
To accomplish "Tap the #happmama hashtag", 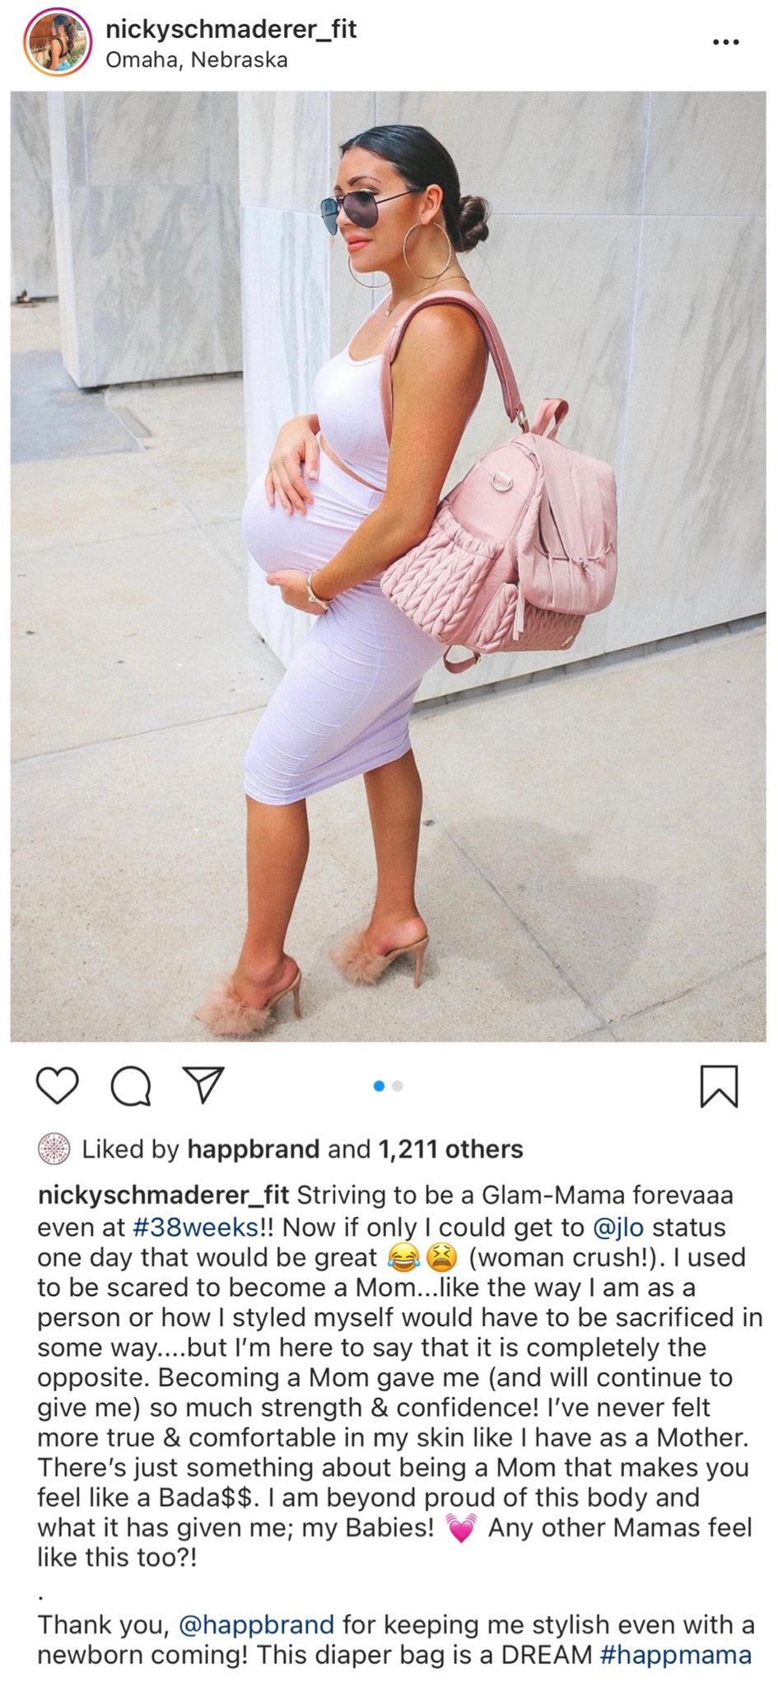I will pyautogui.click(x=676, y=1654).
